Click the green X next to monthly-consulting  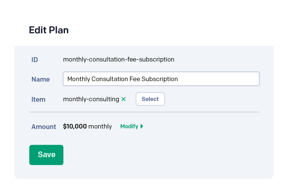click(123, 99)
